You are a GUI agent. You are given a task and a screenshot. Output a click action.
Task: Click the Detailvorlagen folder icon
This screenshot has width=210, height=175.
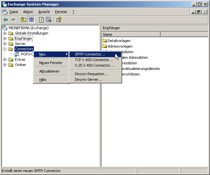tap(104, 41)
